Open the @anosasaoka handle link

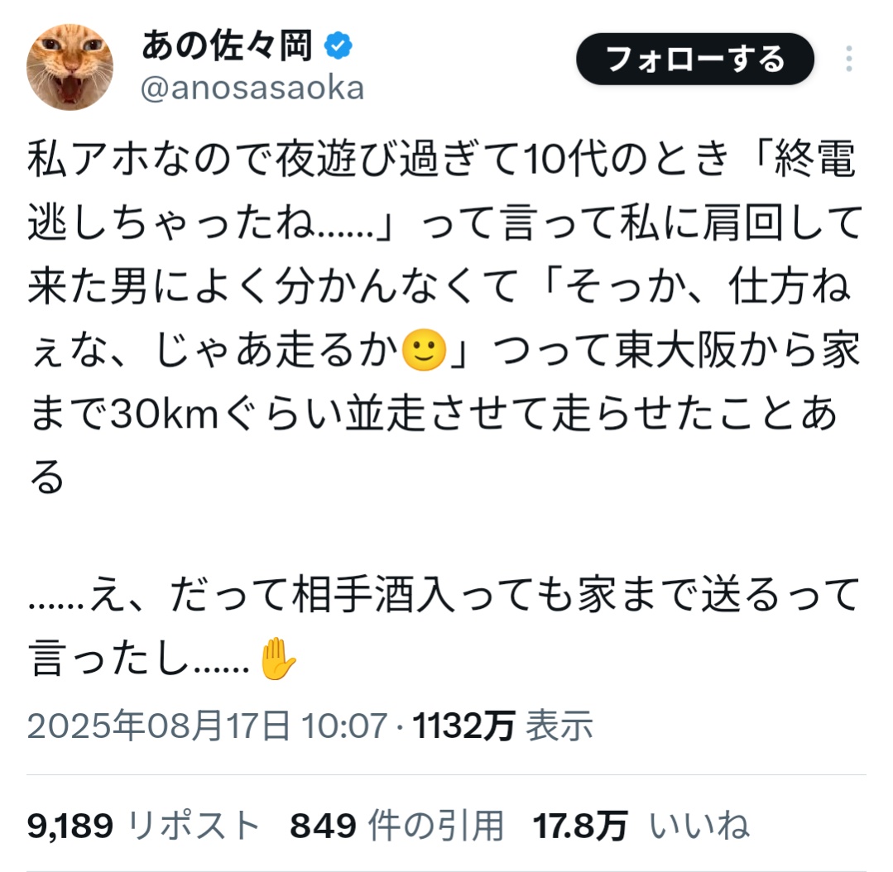click(x=252, y=89)
